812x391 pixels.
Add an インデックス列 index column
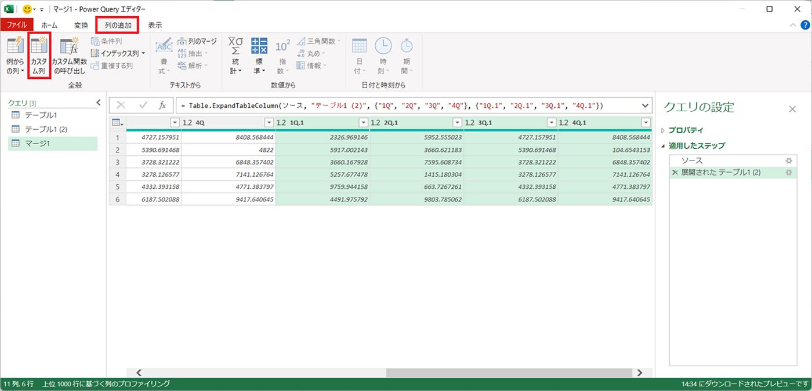click(118, 53)
